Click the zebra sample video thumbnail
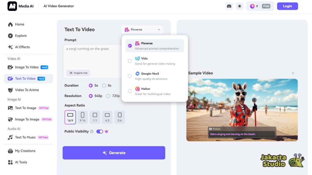Image resolution: width=312 pixels, height=175 pixels. click(x=242, y=110)
